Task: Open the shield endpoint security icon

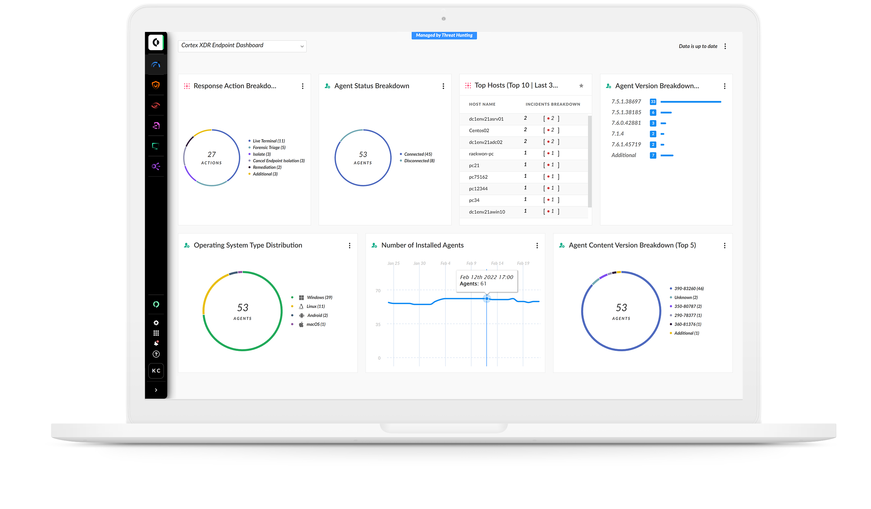Action: click(x=156, y=85)
